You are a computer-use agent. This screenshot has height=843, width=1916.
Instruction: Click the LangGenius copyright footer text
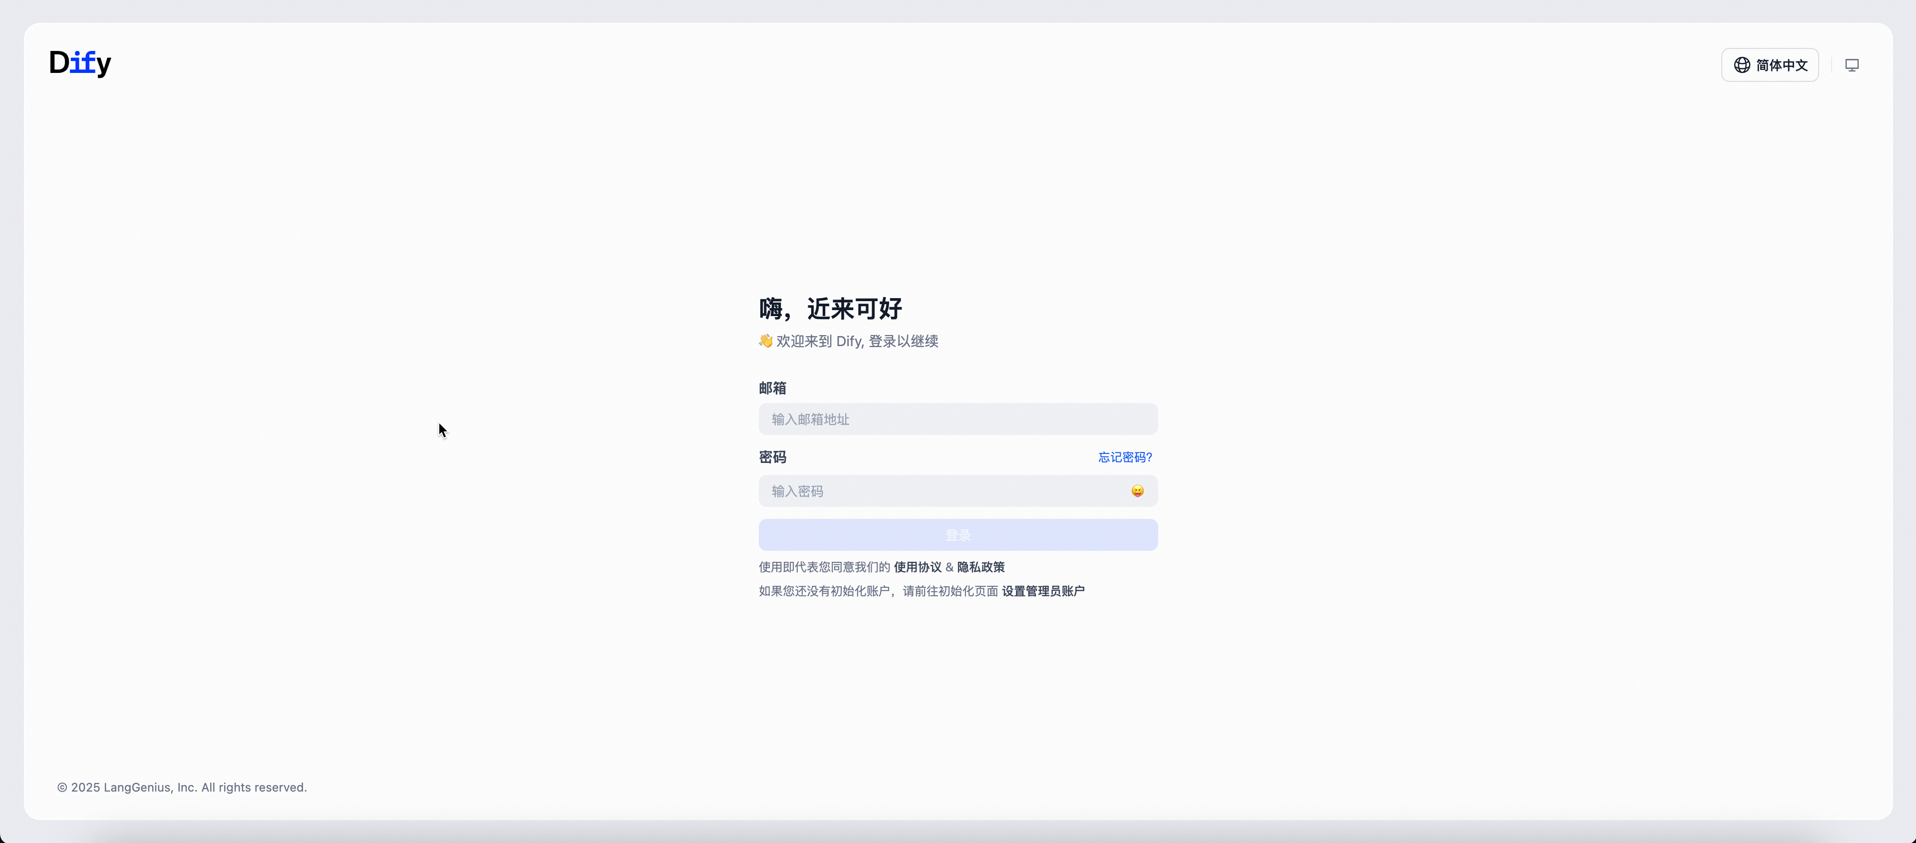pos(182,787)
